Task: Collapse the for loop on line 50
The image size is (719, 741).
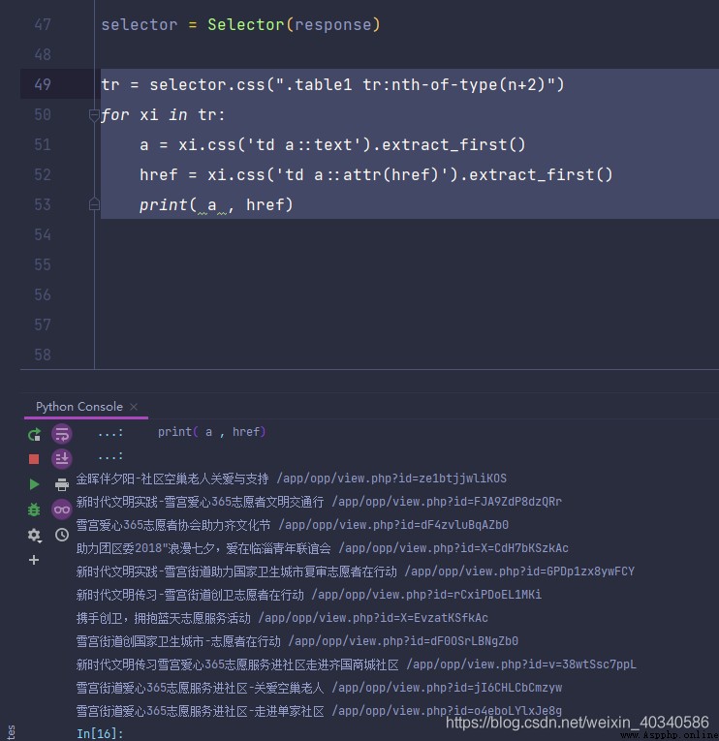Action: [x=94, y=115]
